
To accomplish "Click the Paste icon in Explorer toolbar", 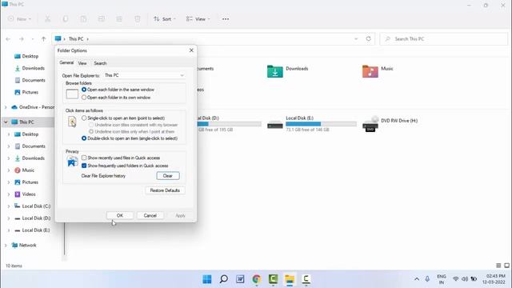I will pyautogui.click(x=83, y=19).
